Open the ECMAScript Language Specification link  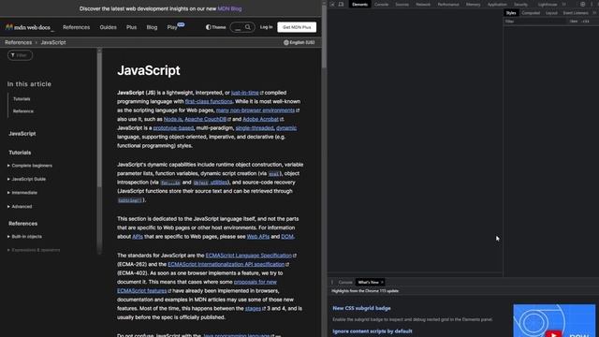click(249, 256)
